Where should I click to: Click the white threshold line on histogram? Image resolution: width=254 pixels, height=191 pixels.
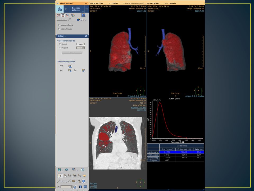pyautogui.click(x=157, y=120)
